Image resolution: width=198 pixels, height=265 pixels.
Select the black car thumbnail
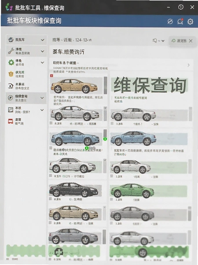pos(73,189)
